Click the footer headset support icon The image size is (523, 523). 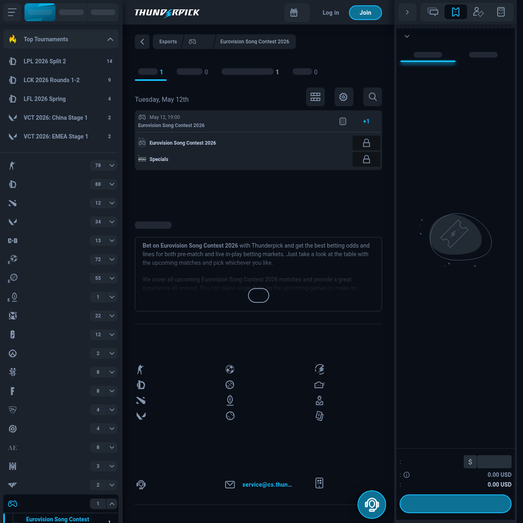[x=141, y=485]
